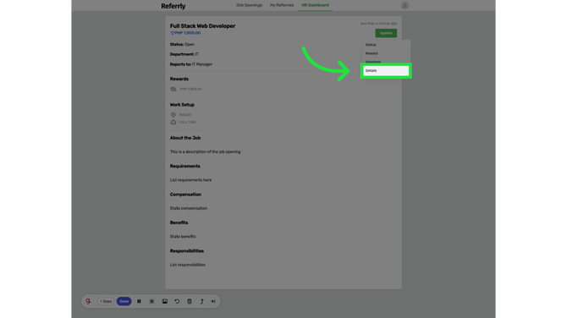Click the undo arrow in recorder toolbar
This screenshot has height=318, width=567.
click(x=177, y=301)
